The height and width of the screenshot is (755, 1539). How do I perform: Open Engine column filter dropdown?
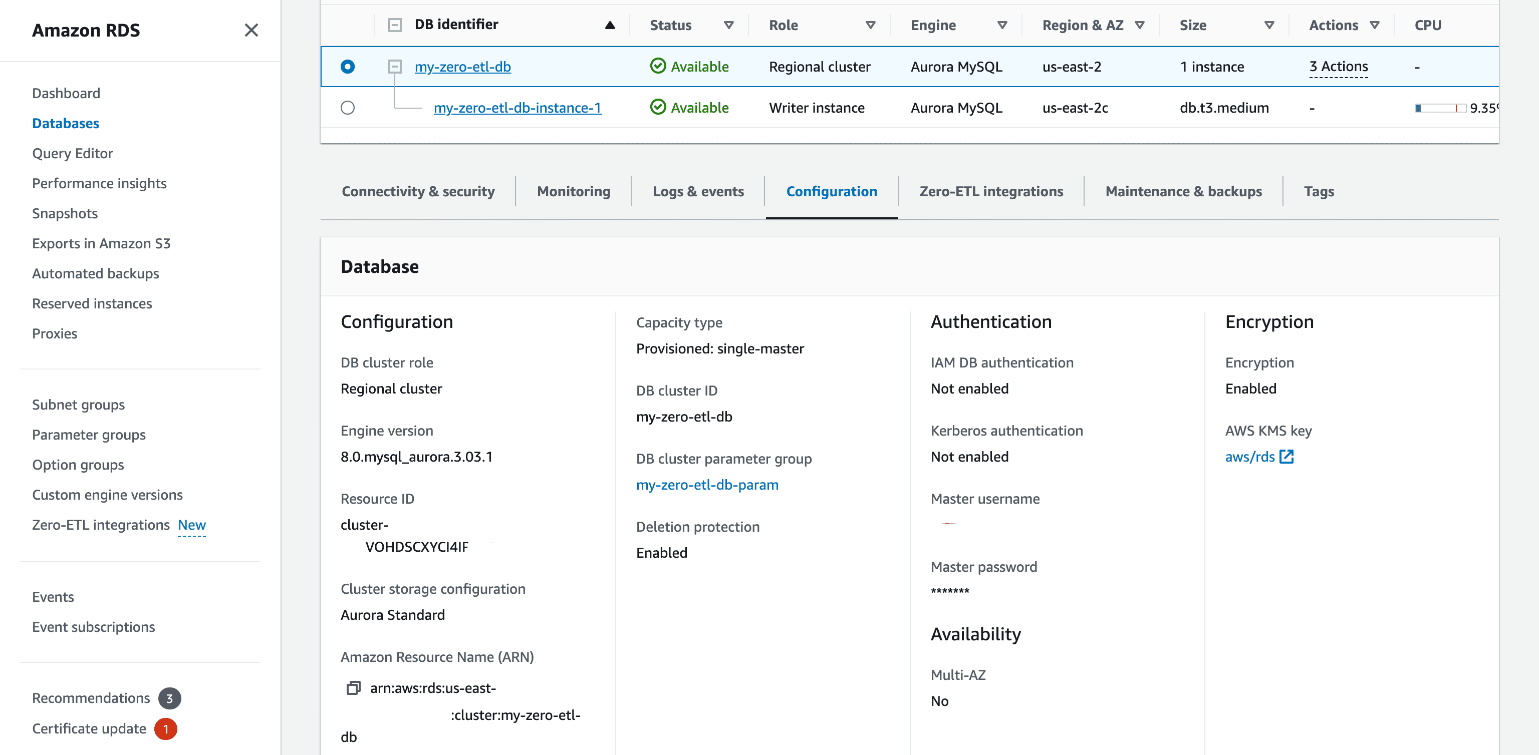(1002, 25)
